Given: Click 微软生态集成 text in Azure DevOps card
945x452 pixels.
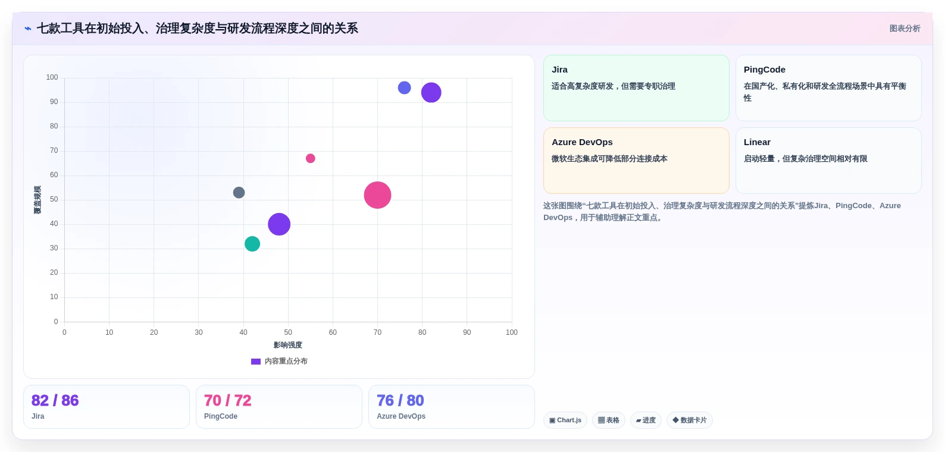Looking at the screenshot, I should (x=575, y=159).
